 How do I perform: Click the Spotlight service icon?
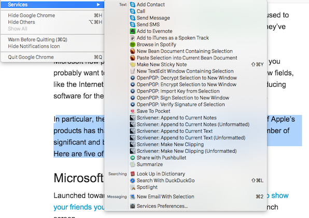pyautogui.click(x=133, y=187)
